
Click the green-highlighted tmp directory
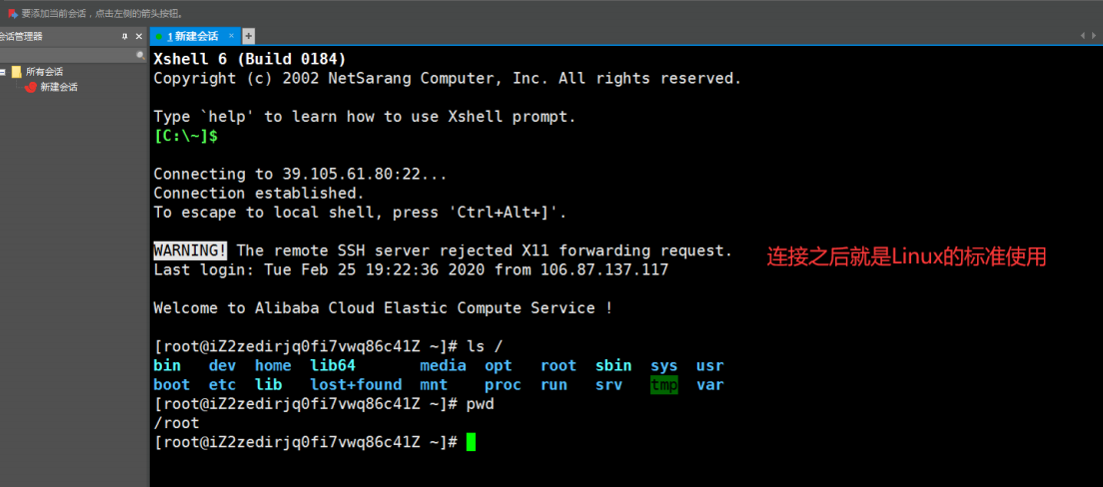tap(664, 385)
